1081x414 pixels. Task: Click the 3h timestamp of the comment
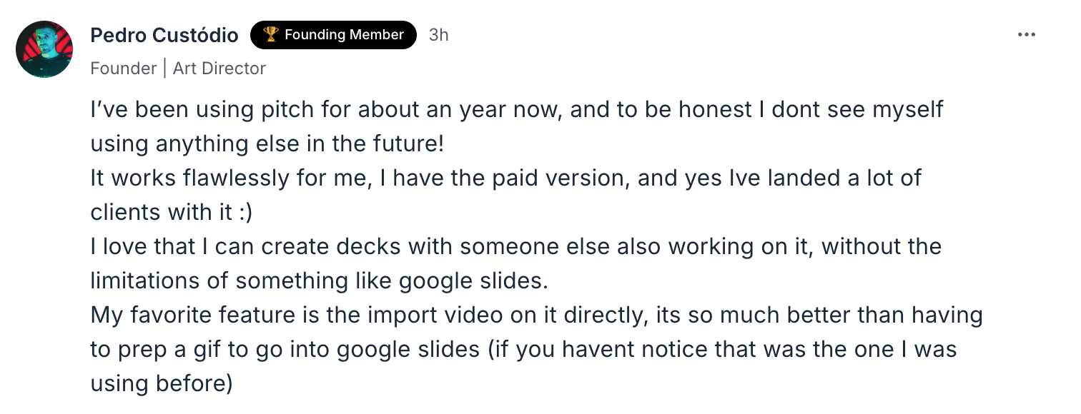[438, 35]
